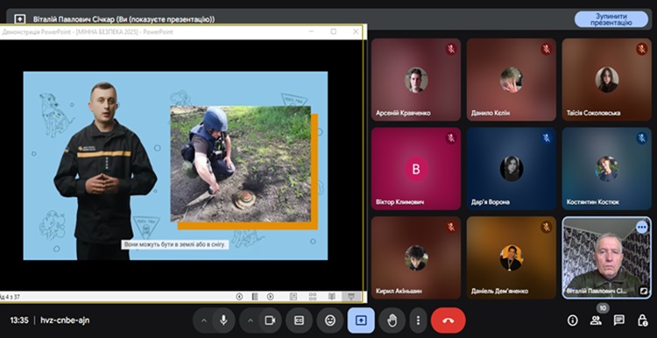
Task: Click muted mic icon on Кирил Акіньшин tile
Action: tap(451, 227)
